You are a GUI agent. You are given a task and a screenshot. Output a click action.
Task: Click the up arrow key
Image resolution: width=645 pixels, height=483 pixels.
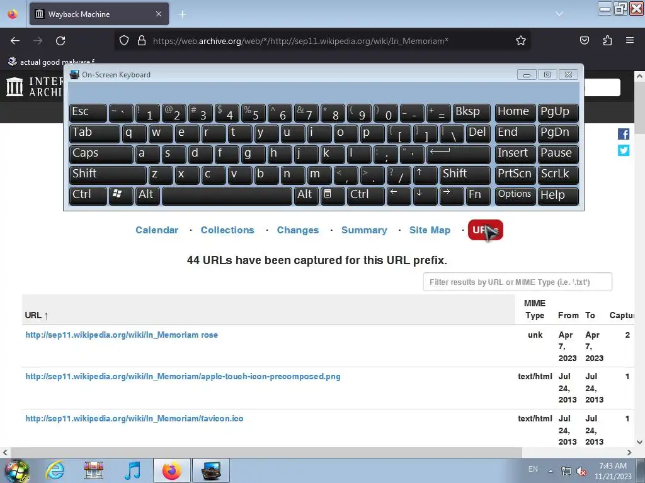pos(425,175)
